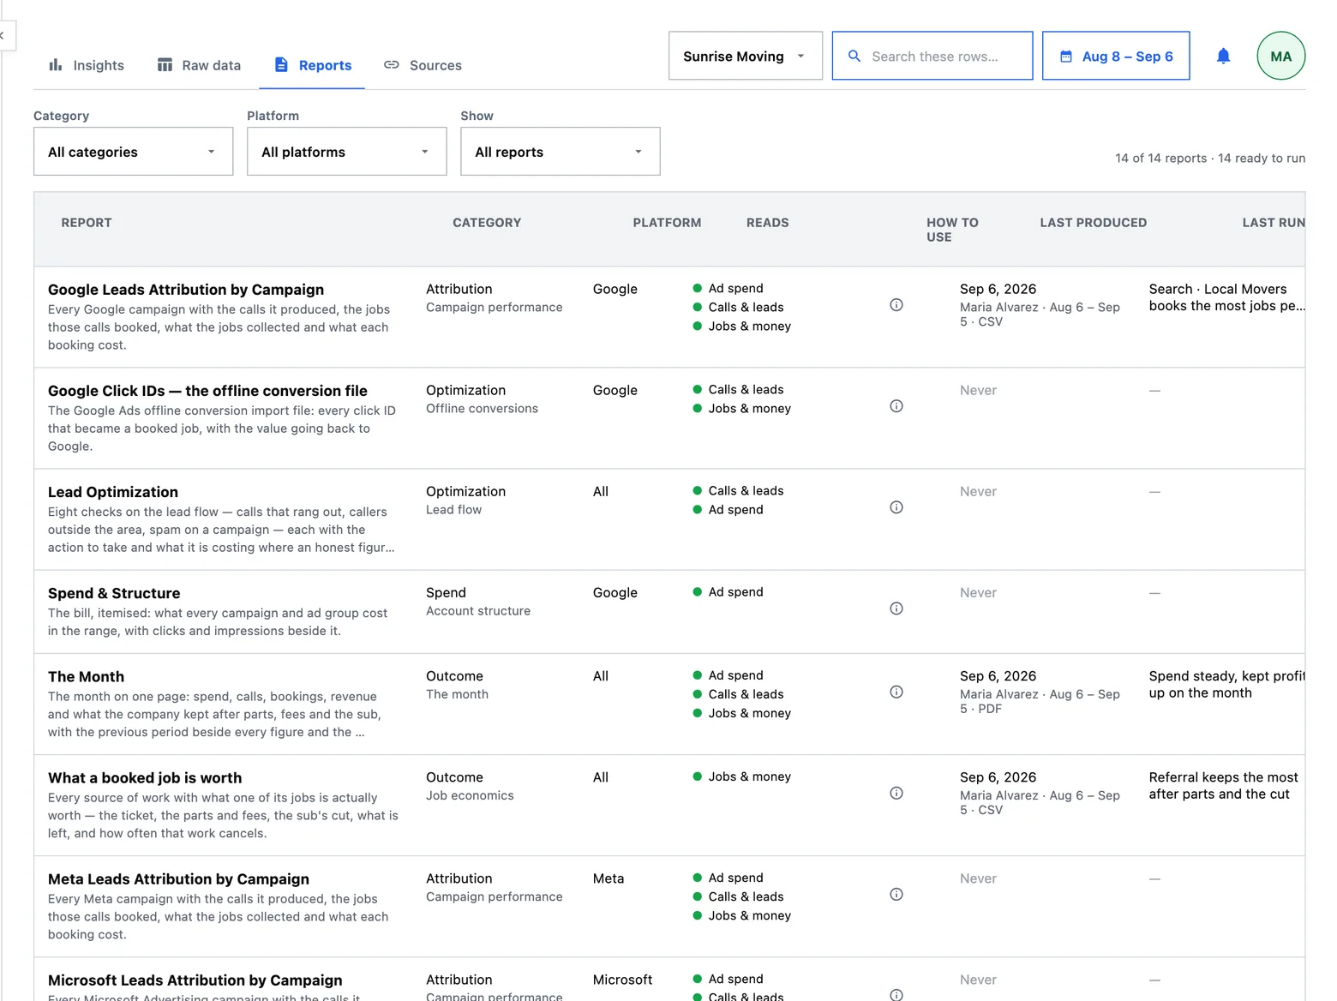
Task: Show how-to info for Spend & Structure
Action: tap(896, 608)
